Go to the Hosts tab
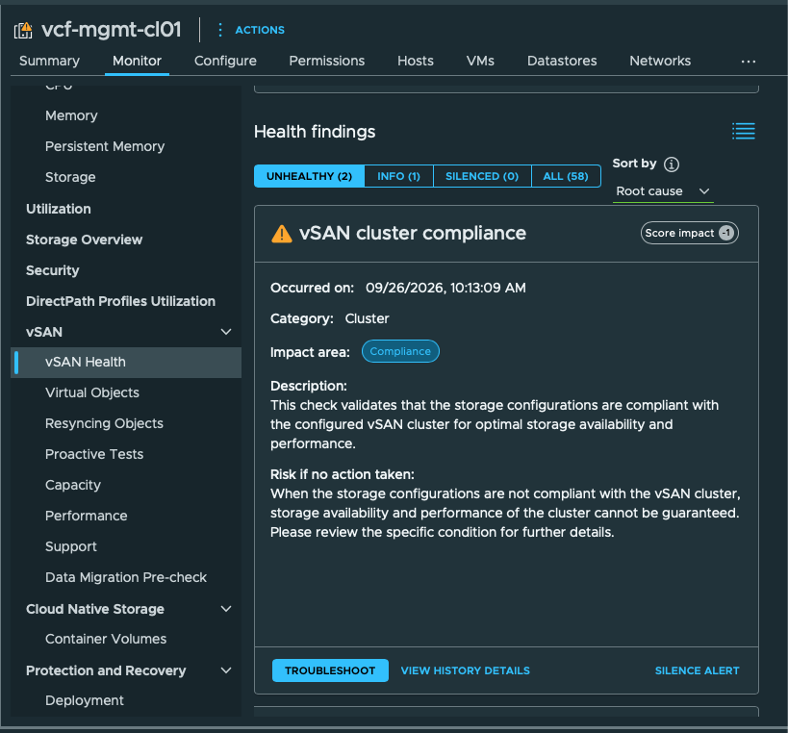 (x=415, y=61)
